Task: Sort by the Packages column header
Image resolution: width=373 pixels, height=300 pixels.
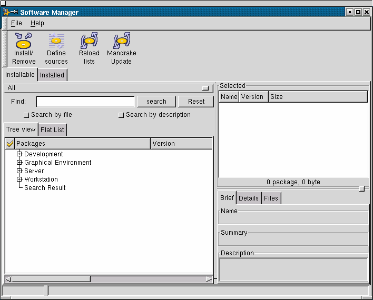Action: pos(82,144)
